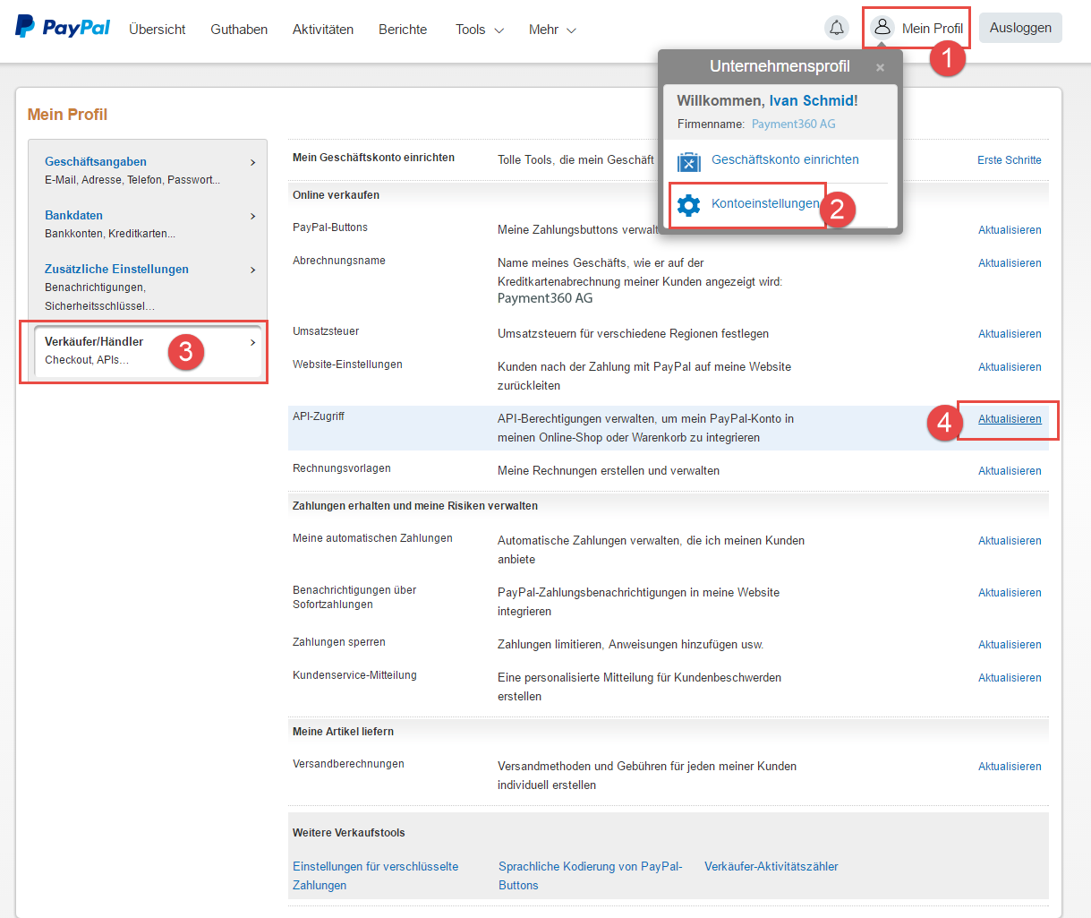The width and height of the screenshot is (1091, 918).
Task: Open Zusätzliche Einstellungen section
Action: tap(116, 269)
